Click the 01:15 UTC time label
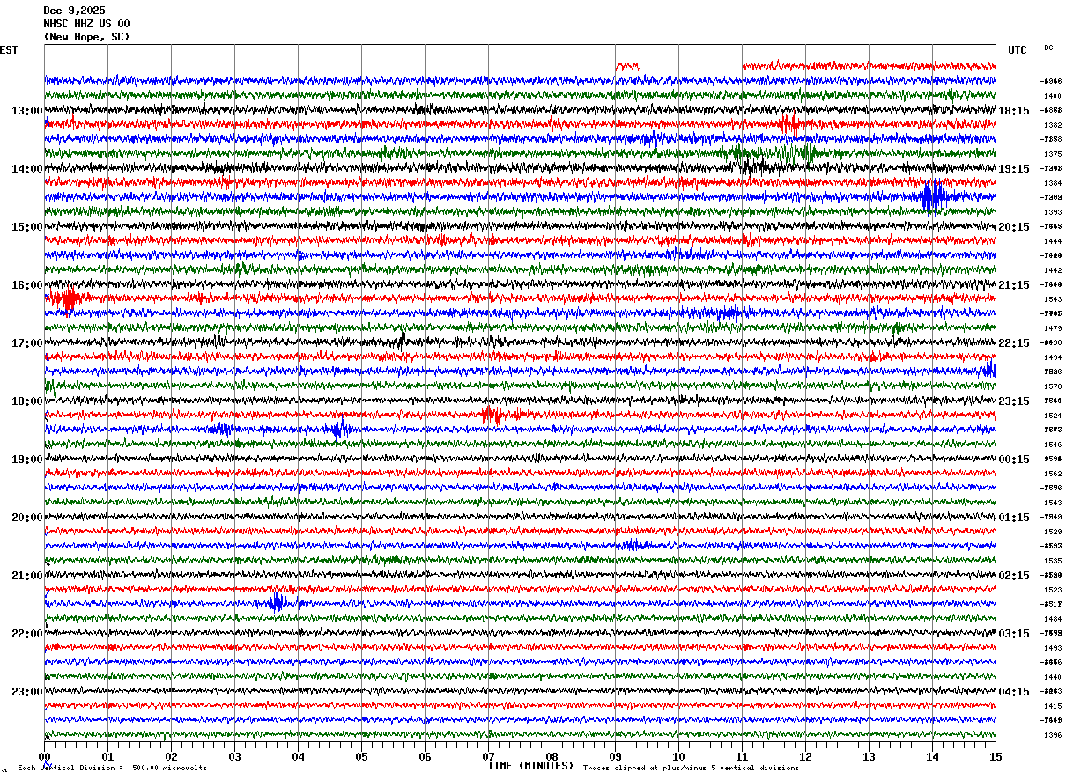 click(x=1014, y=517)
